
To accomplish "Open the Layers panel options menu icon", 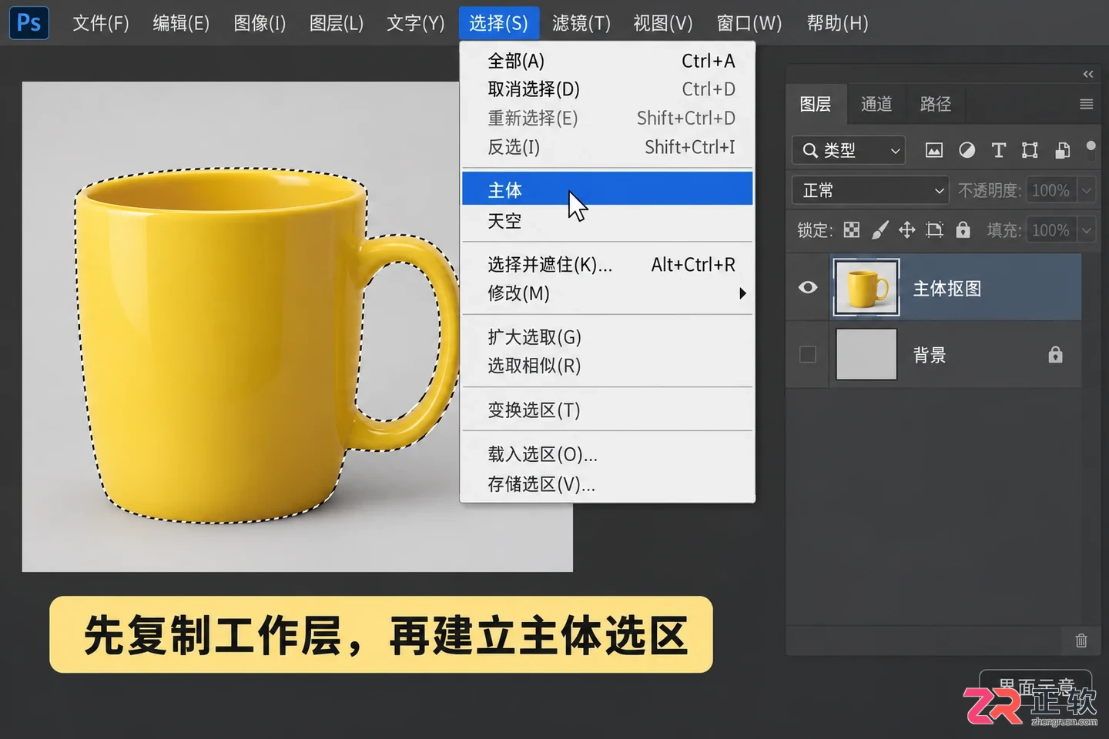I will (1086, 104).
